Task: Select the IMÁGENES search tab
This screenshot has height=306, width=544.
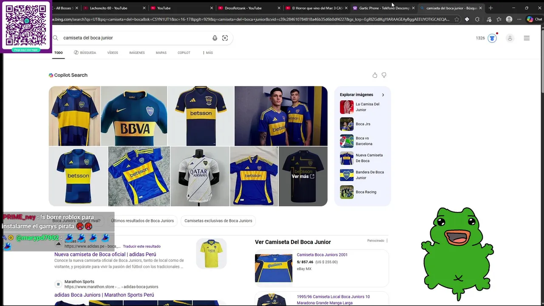Action: [137, 53]
